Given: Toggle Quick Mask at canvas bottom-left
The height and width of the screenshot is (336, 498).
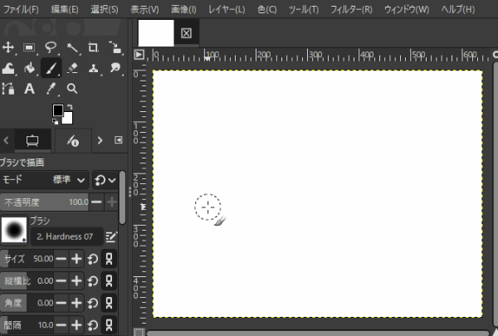Looking at the screenshot, I should coord(139,332).
